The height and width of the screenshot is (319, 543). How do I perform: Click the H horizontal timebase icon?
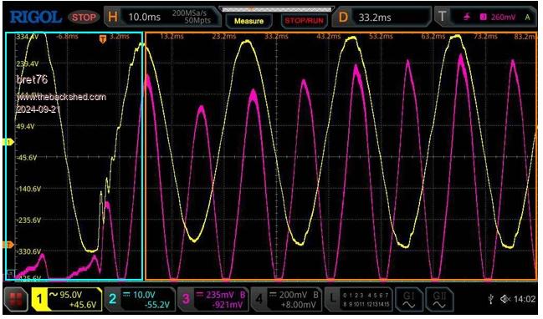113,17
